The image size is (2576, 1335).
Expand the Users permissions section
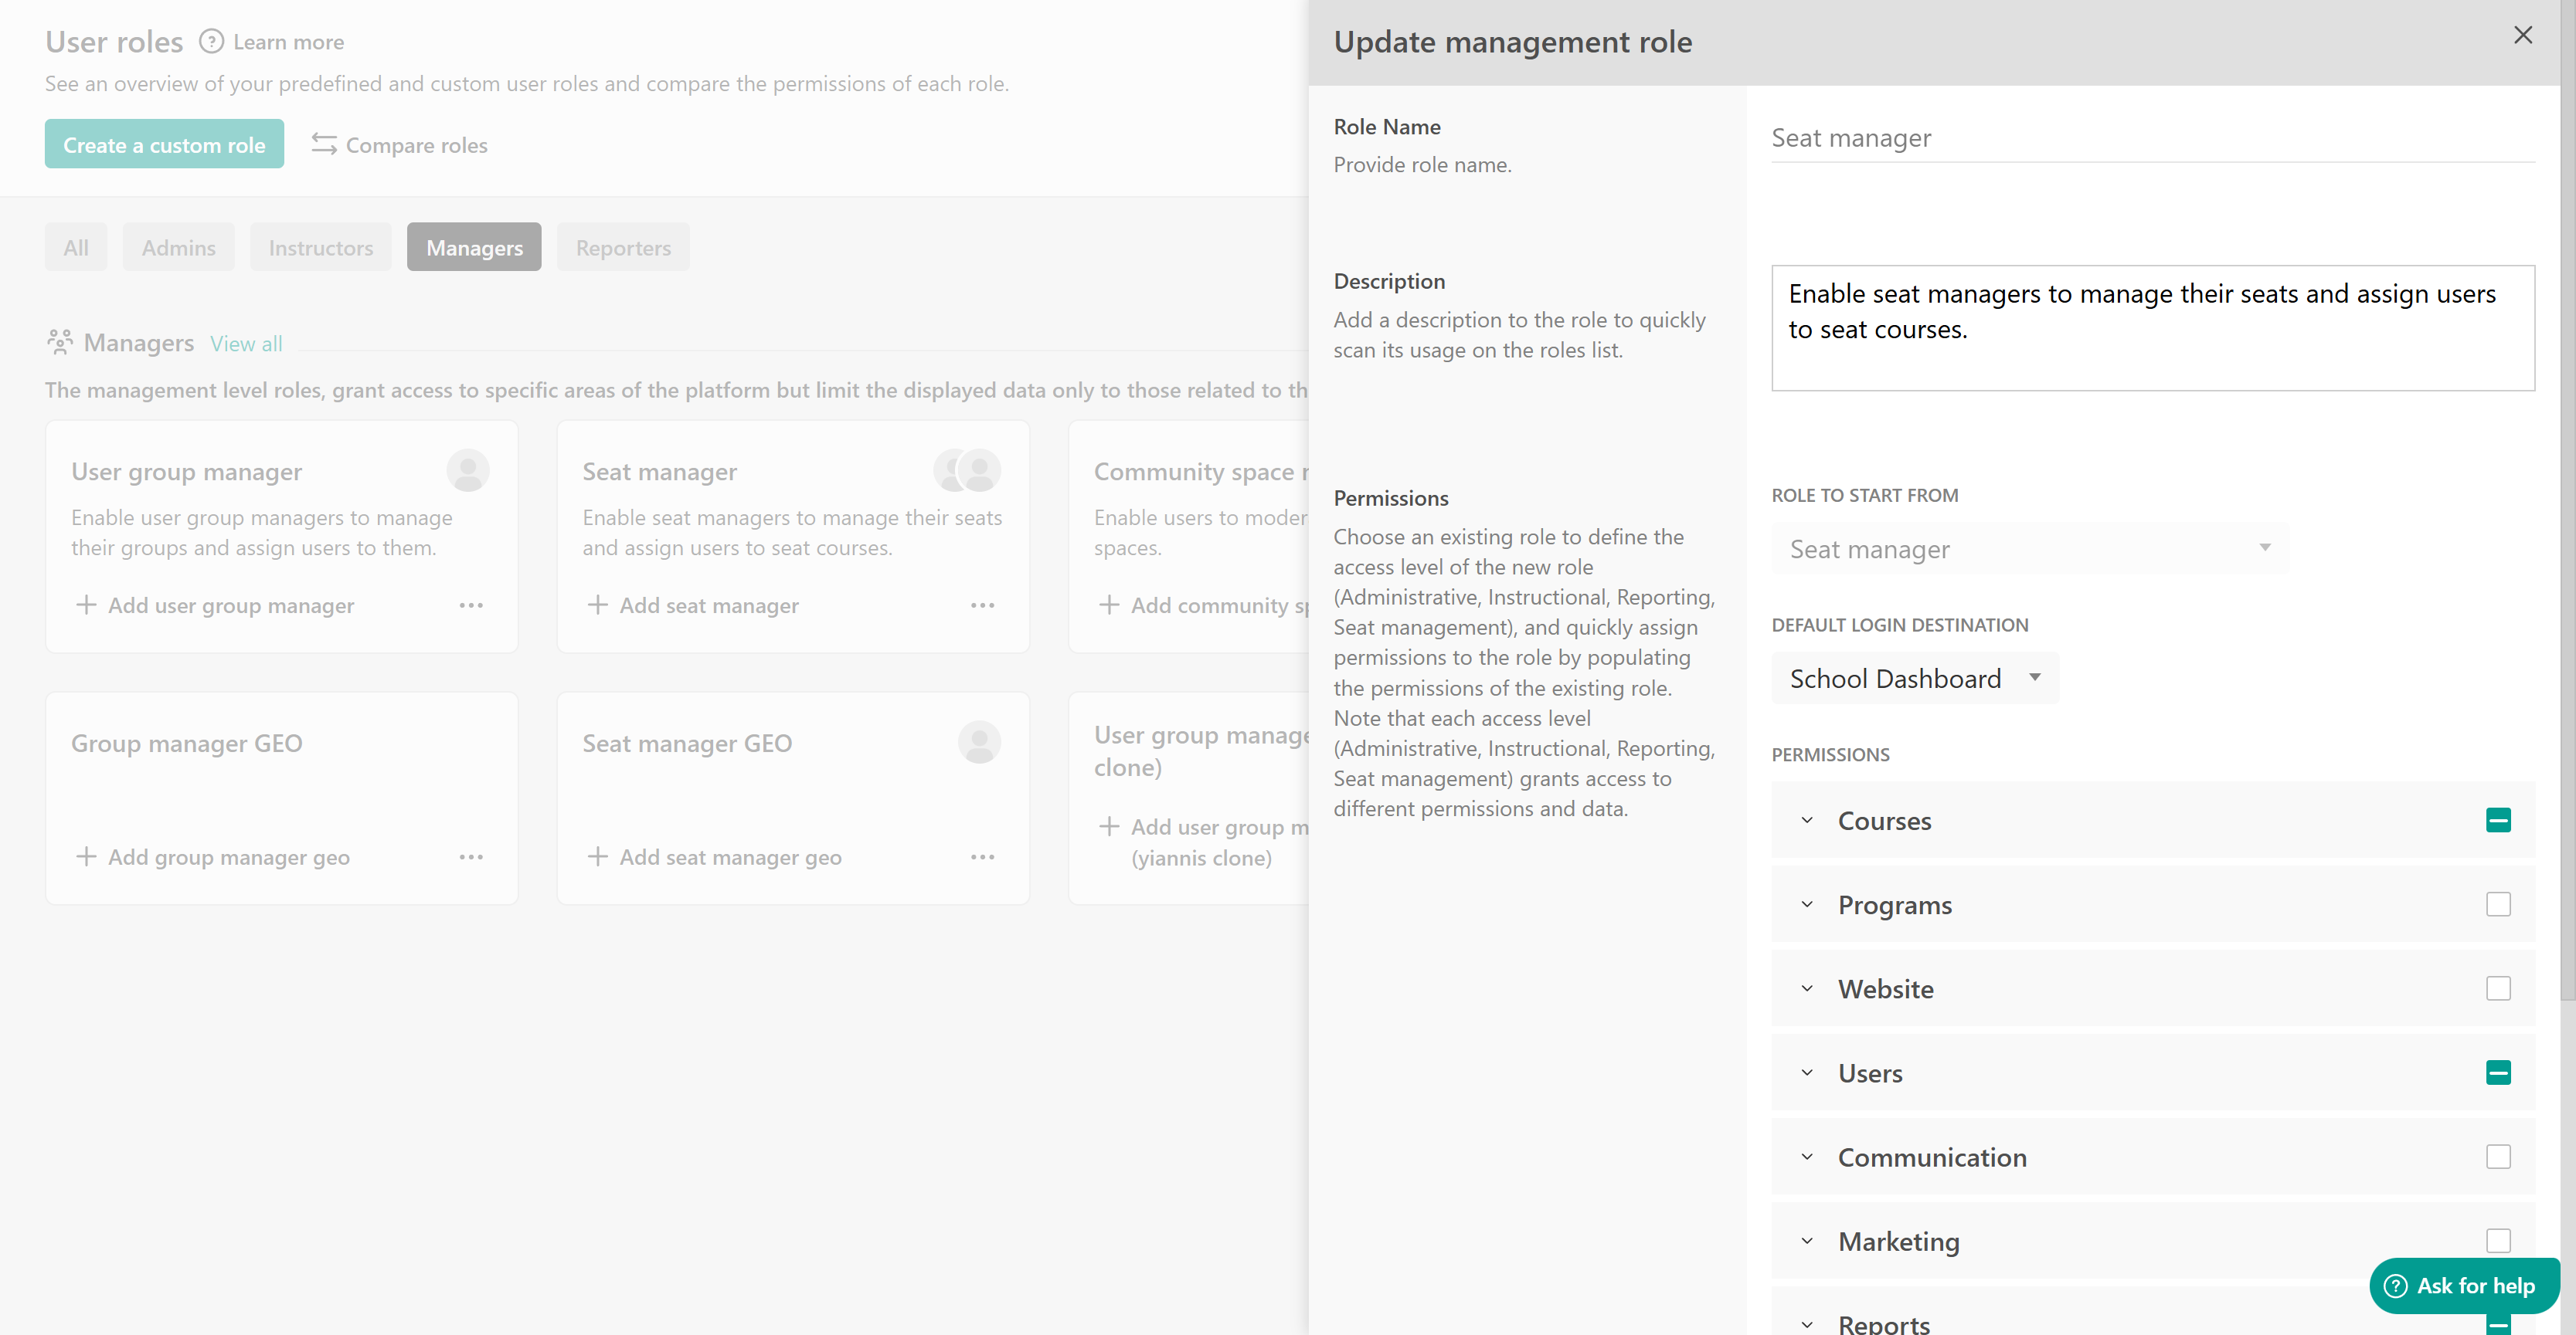click(1806, 1073)
